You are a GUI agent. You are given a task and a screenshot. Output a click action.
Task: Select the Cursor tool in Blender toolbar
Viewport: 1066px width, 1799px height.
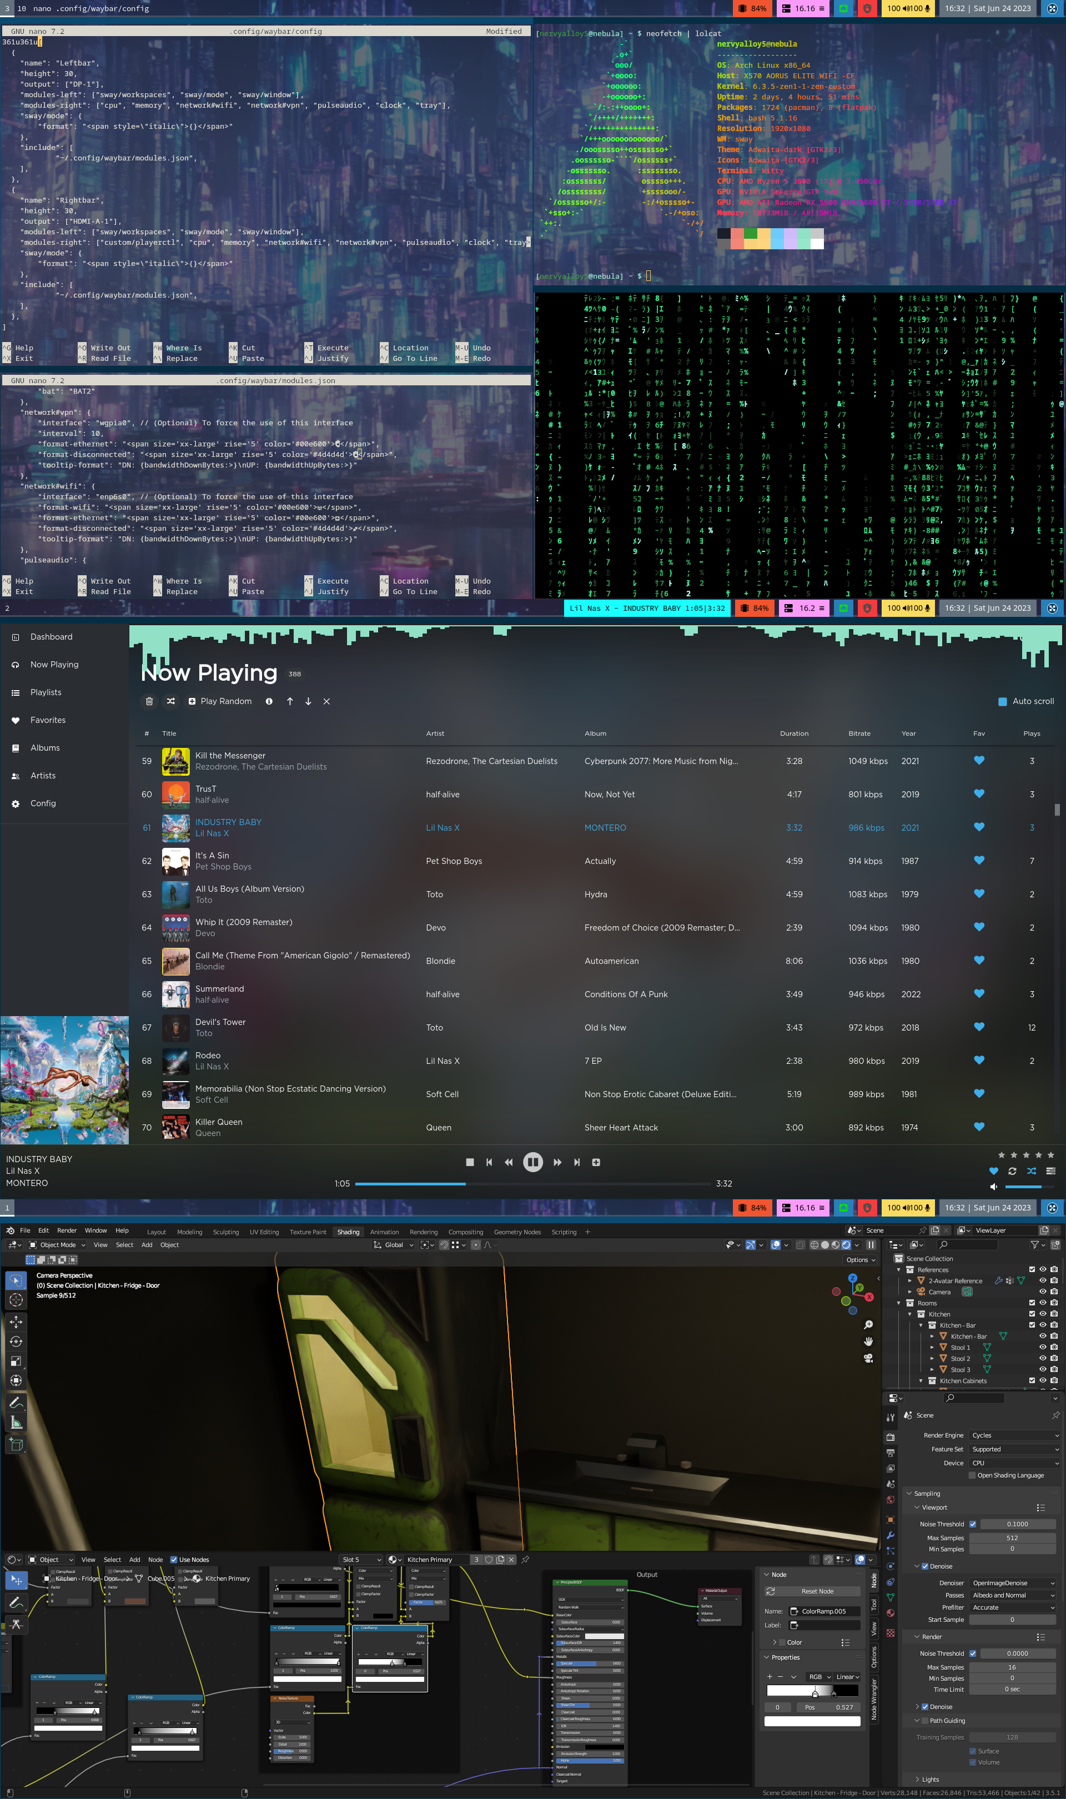pyautogui.click(x=16, y=1300)
